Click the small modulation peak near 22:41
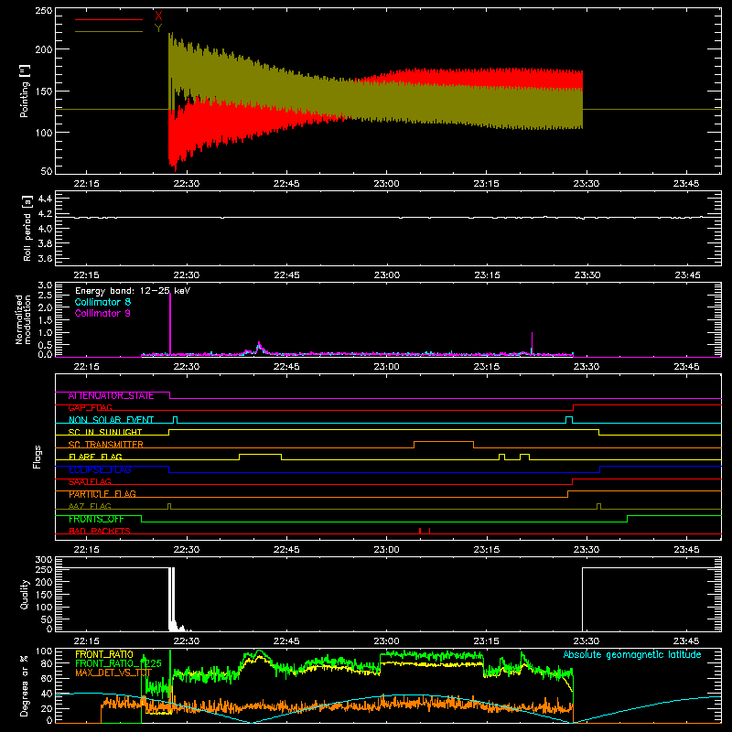Screen dimensions: 732x732 click(x=259, y=349)
